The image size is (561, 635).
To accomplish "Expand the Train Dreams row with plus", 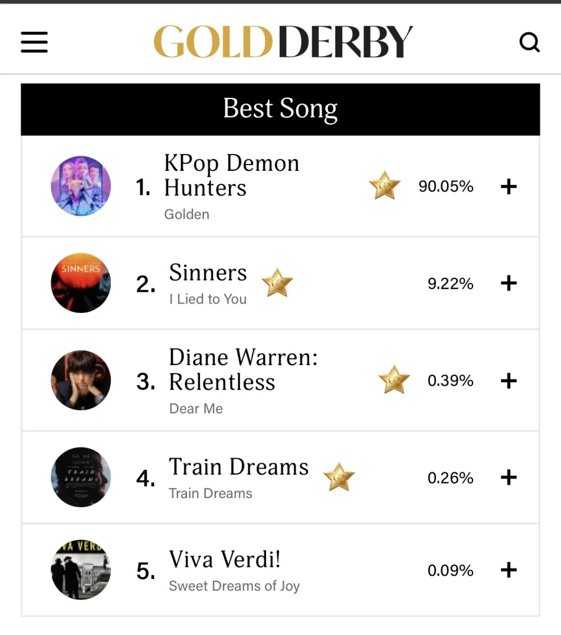I will [509, 478].
